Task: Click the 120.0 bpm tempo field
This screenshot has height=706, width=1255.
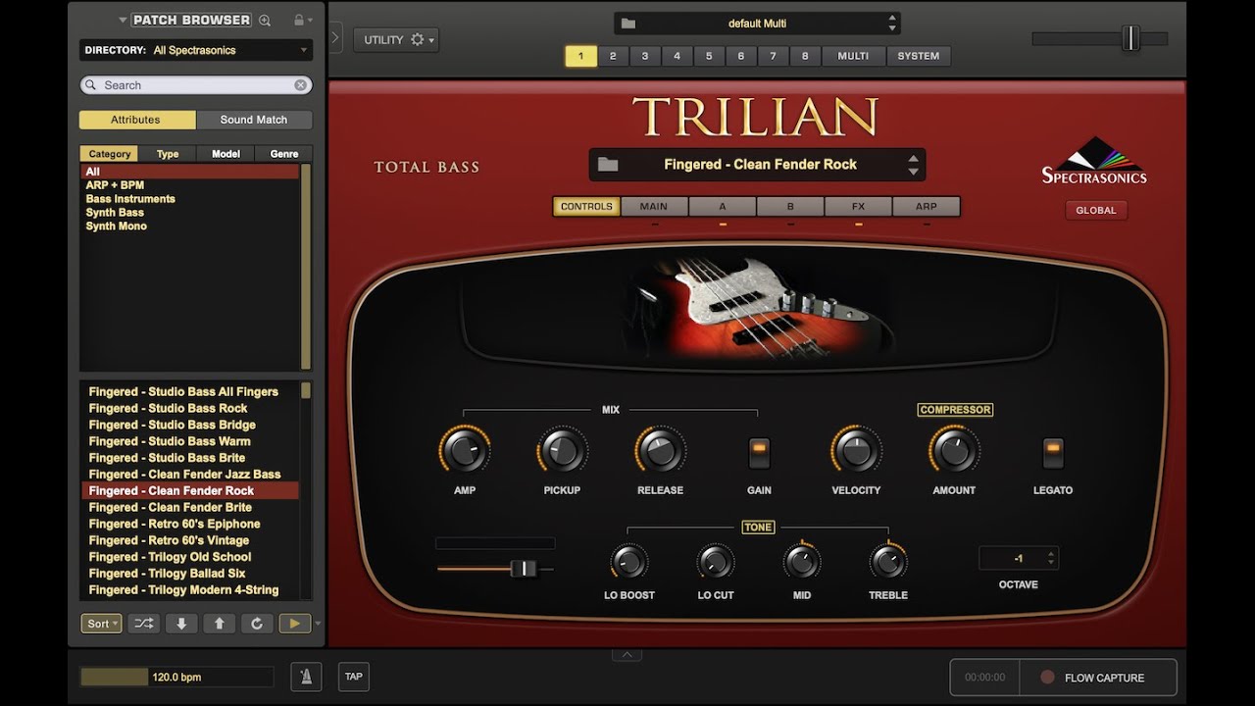Action: point(176,677)
